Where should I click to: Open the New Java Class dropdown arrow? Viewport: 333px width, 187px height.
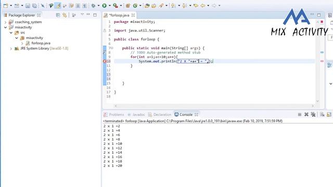point(140,6)
